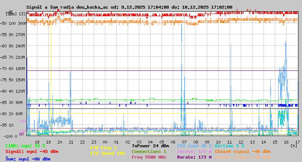Click the 'ETH Plug 1' legend label
The image size is (302, 162).
[103, 148]
